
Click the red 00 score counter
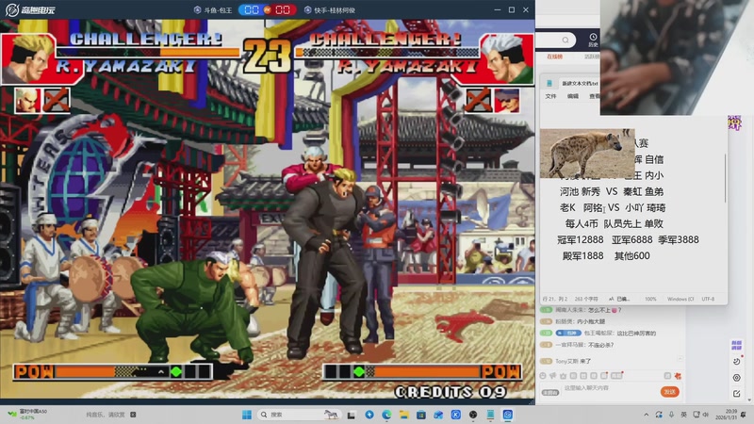point(283,10)
